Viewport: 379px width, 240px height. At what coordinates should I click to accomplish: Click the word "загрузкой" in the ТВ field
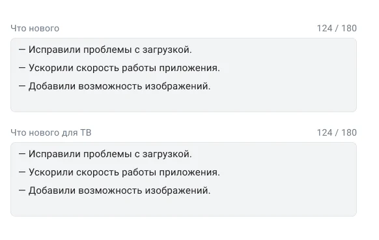165,155
